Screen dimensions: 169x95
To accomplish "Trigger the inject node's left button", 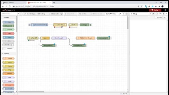I will 30,25.
